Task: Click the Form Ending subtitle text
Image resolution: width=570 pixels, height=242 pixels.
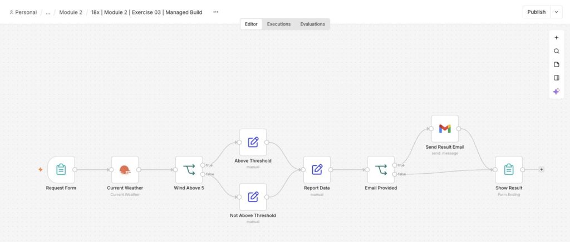Action: coord(509,194)
